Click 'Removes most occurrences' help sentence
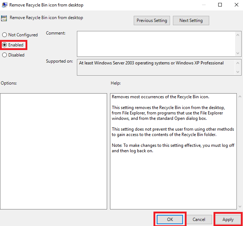This screenshot has height=226, width=243. pos(160,97)
